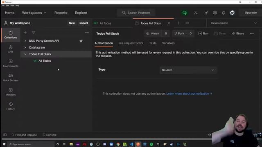Open Reports page

click(61, 13)
